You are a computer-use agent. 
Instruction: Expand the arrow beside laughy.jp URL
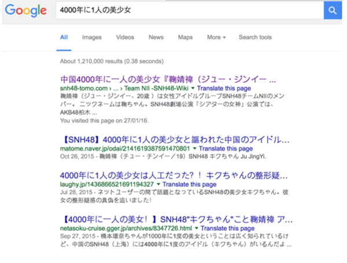pyautogui.click(x=158, y=184)
